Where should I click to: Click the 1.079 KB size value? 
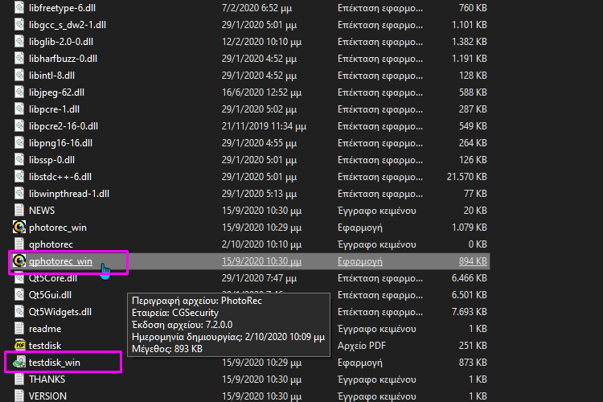470,228
